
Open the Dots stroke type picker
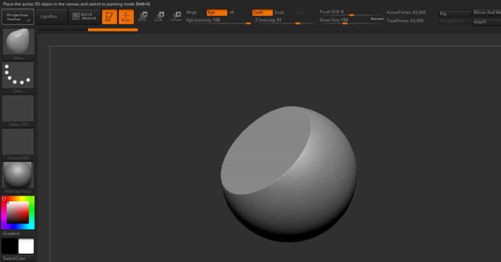click(18, 78)
